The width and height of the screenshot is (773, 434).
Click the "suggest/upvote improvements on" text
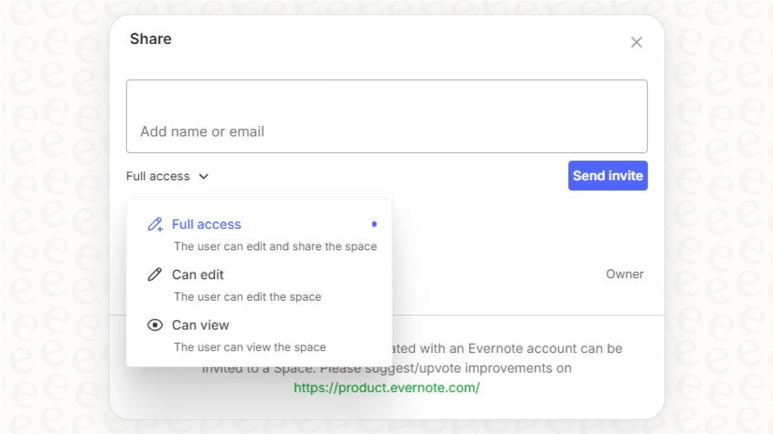(483, 368)
